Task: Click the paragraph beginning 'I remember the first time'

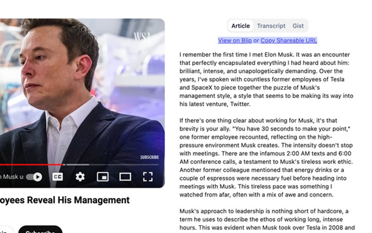Action: 266,79
